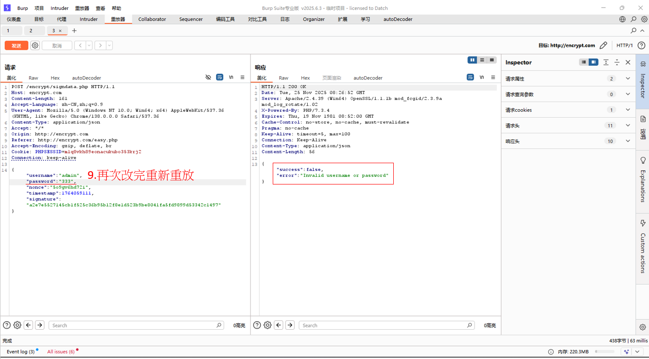This screenshot has height=359, width=649.
Task: Add a new Repeater tab with plus
Action: coord(74,31)
